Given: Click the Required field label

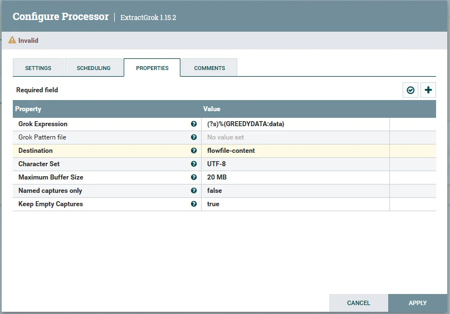Looking at the screenshot, I should 37,90.
